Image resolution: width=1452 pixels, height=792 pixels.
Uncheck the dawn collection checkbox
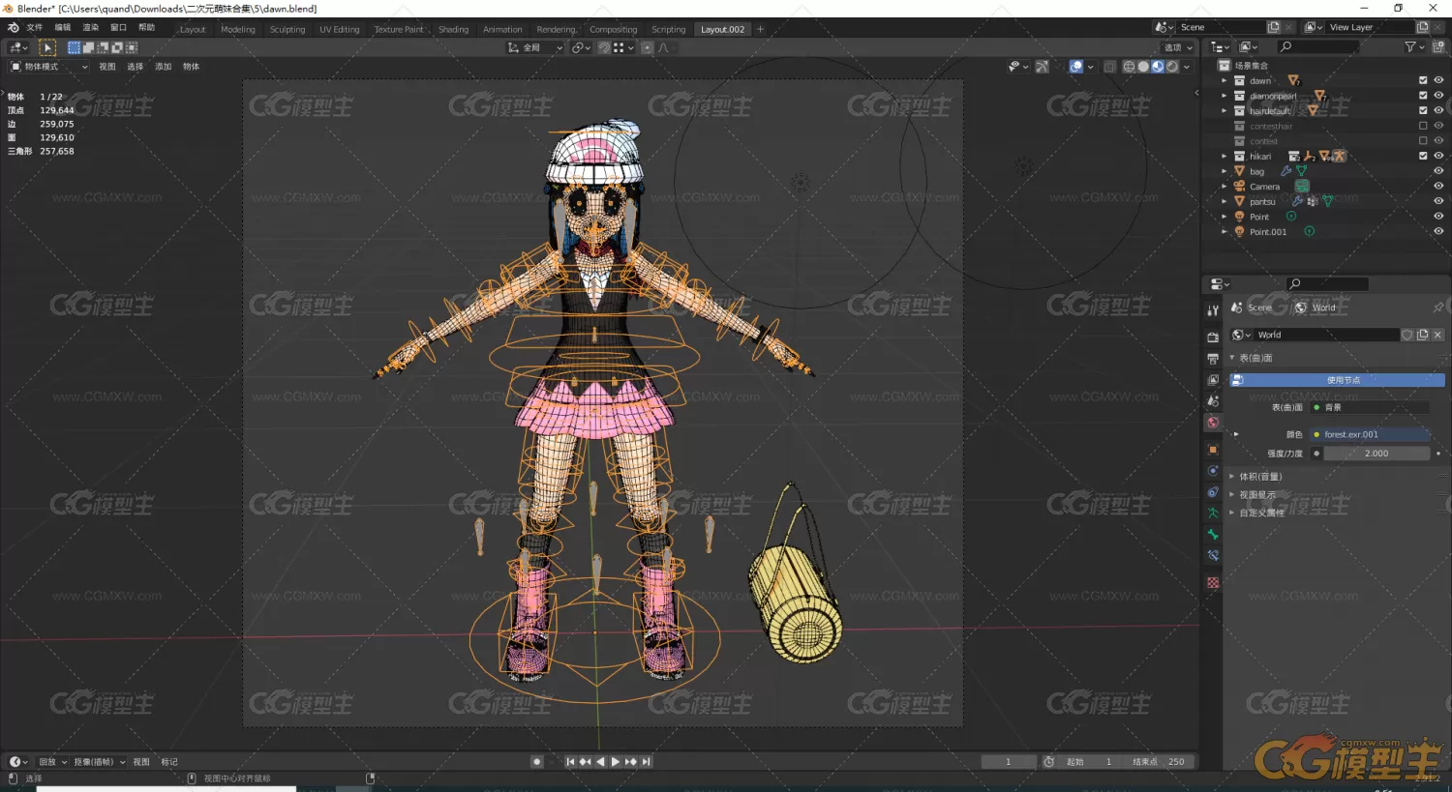click(1423, 80)
